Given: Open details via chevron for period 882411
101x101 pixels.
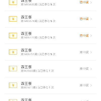Looking at the screenshot, I should pos(91,85).
